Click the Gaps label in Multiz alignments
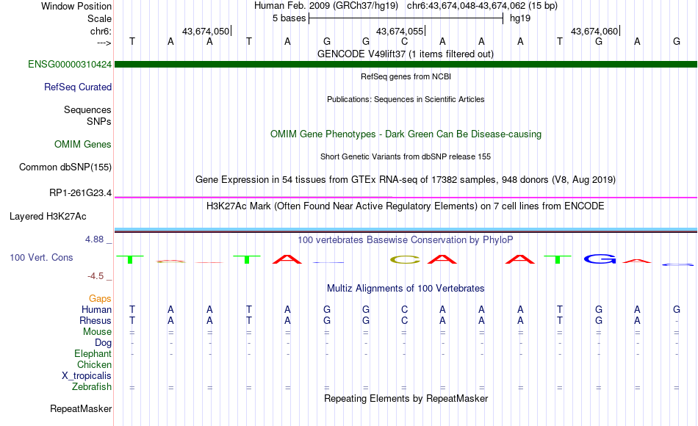Image resolution: width=698 pixels, height=426 pixels. point(100,298)
